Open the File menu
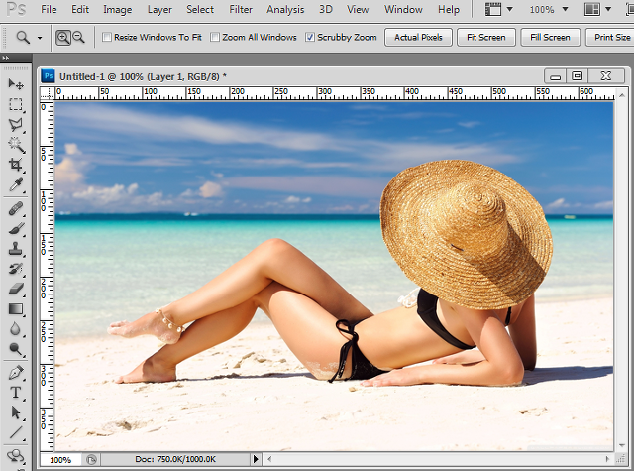Screen dimensions: 634x471 (49, 9)
